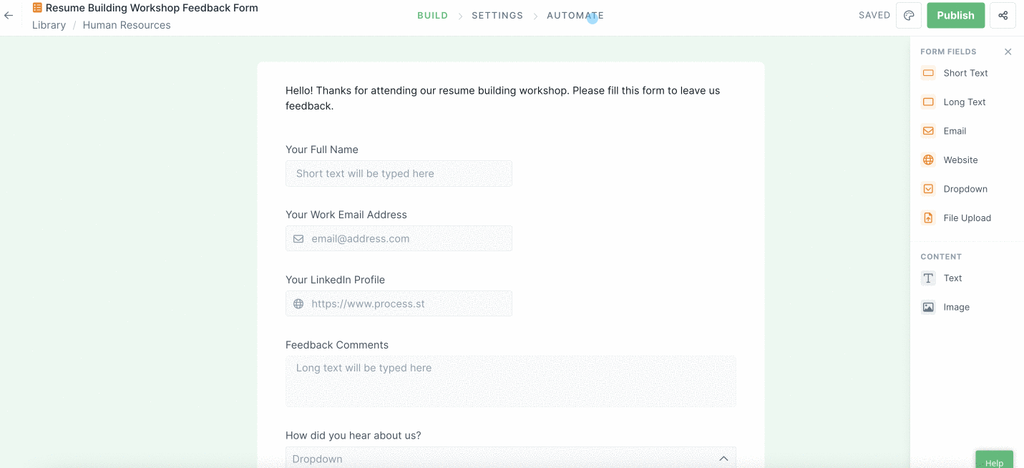Click the Text content icon
The height and width of the screenshot is (468, 1024).
[x=928, y=278]
